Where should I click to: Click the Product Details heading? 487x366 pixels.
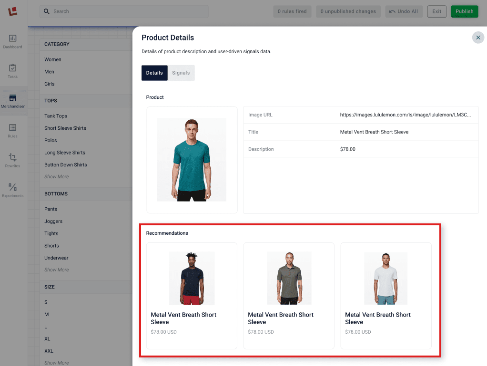coord(168,38)
